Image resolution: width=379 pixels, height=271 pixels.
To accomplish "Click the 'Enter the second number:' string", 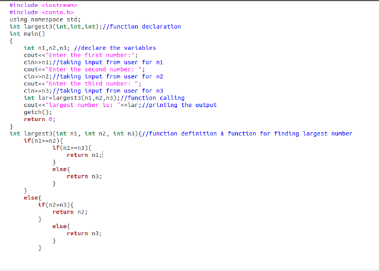I will coord(93,69).
